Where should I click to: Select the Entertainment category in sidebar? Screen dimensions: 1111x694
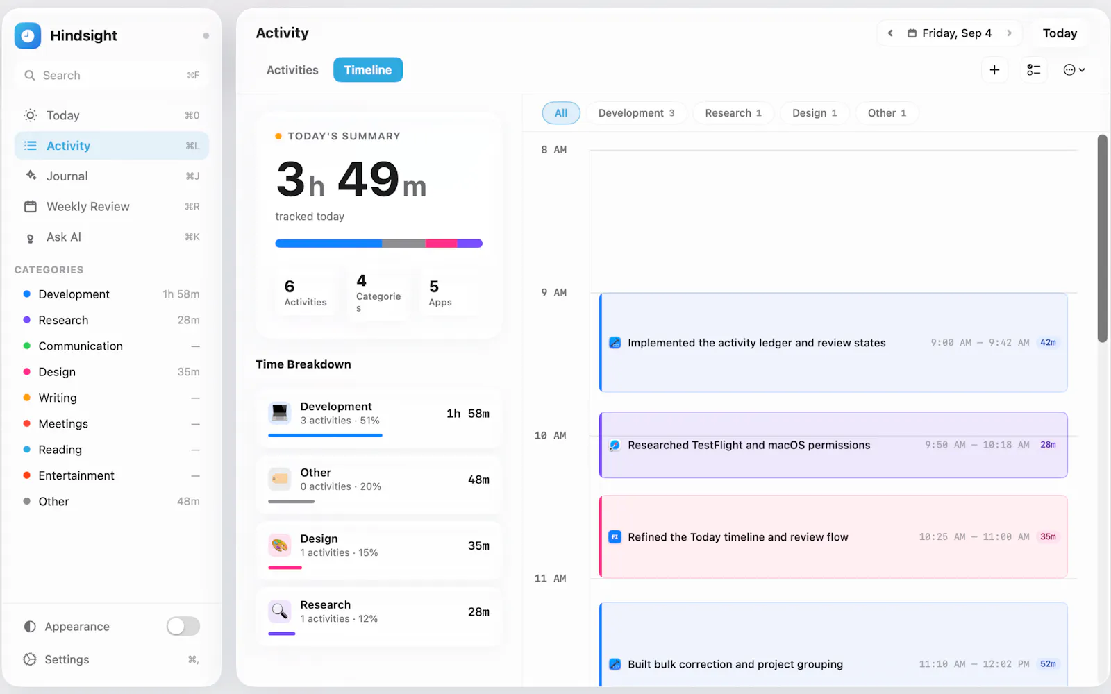tap(112, 475)
